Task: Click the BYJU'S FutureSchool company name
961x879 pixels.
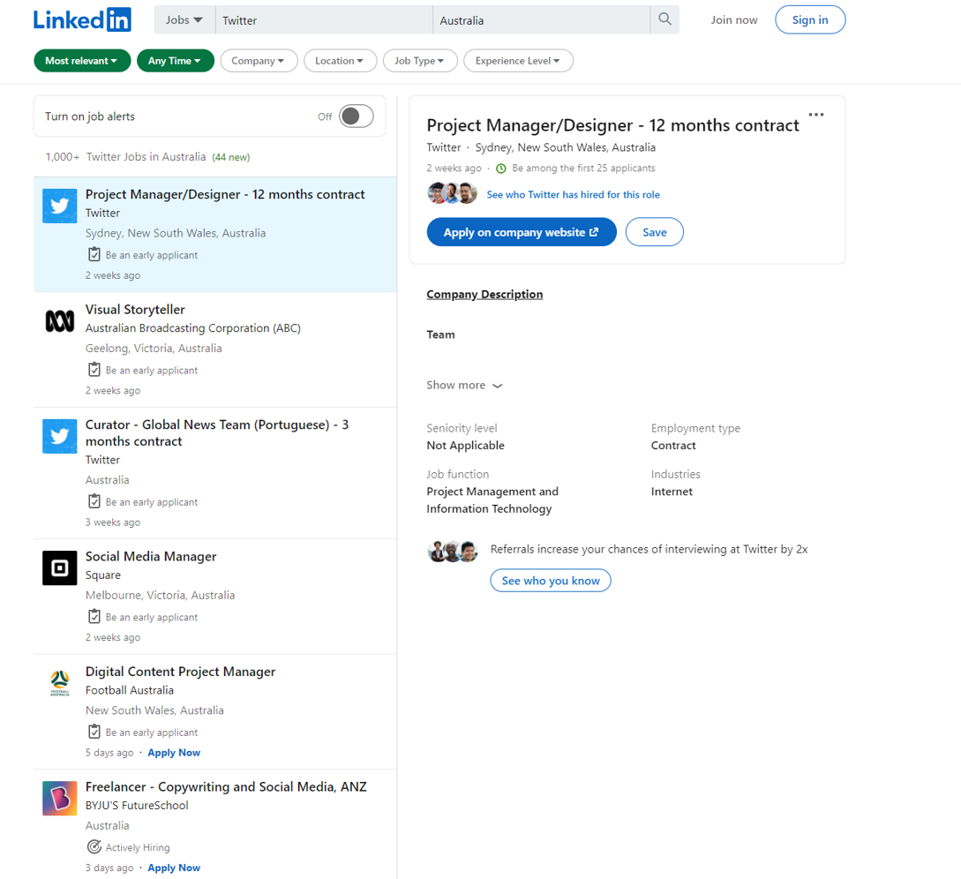Action: tap(137, 806)
